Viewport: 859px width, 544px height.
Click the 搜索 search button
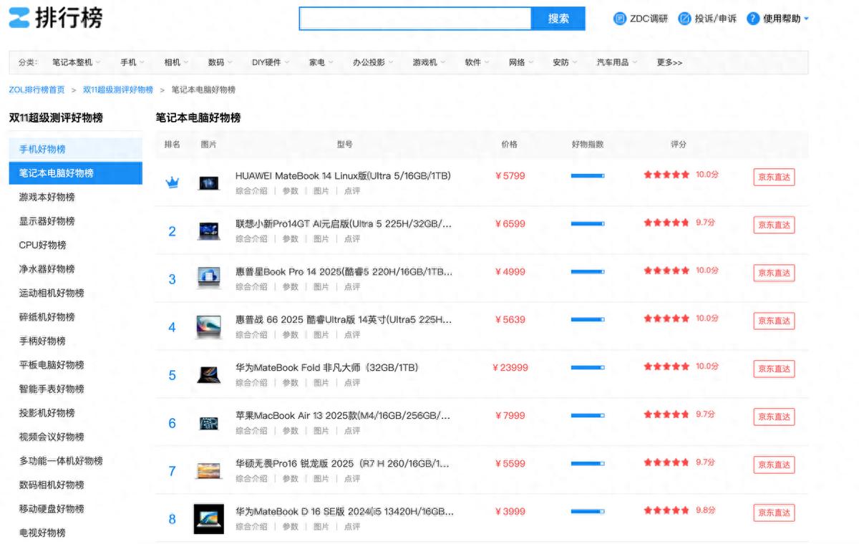click(x=558, y=19)
